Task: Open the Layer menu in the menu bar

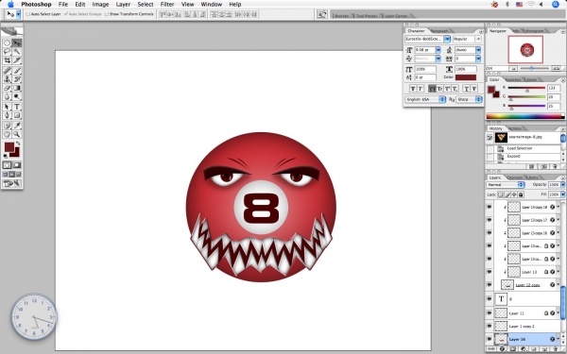Action: 123,5
